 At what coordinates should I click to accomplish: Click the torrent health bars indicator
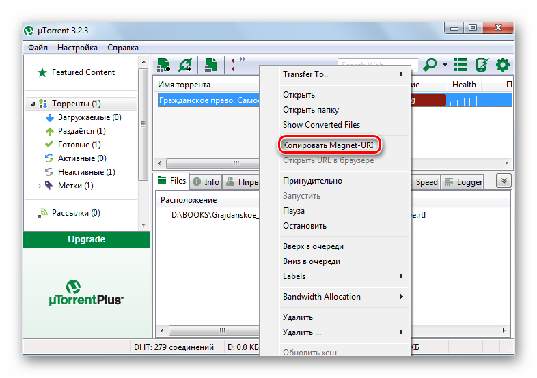coord(463,101)
